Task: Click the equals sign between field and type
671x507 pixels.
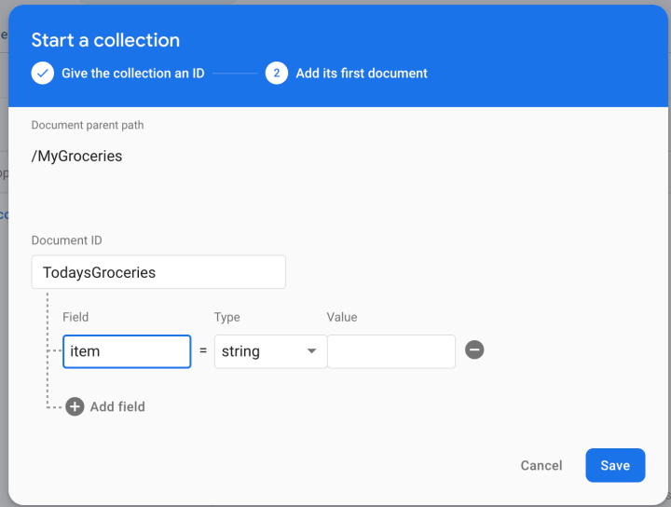Action: tap(203, 351)
